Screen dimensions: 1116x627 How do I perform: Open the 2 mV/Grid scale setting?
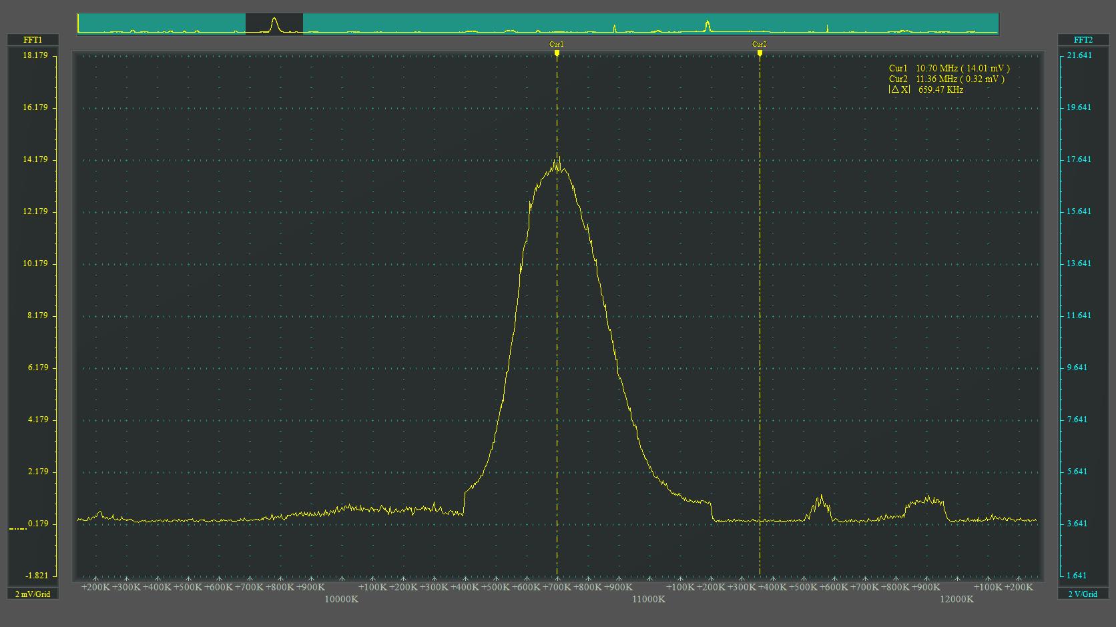pos(33,594)
